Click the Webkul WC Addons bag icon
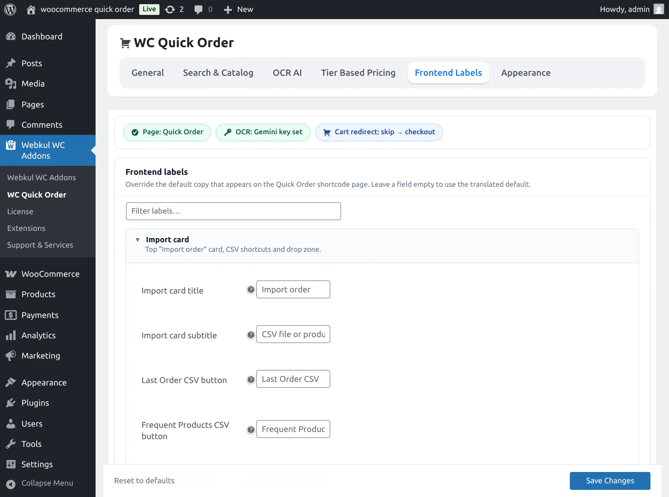 point(10,145)
